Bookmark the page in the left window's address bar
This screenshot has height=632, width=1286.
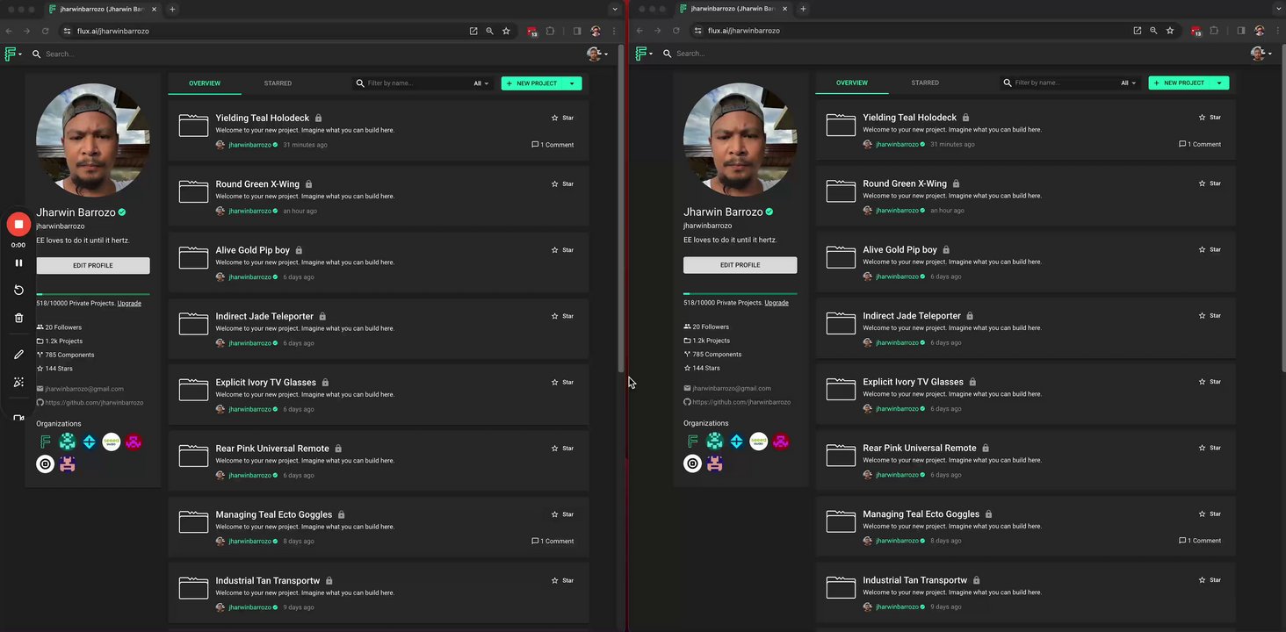[x=506, y=31]
